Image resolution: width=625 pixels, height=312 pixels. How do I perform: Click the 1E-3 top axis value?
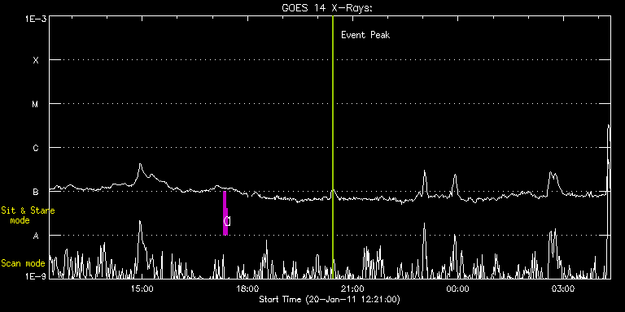pyautogui.click(x=35, y=19)
